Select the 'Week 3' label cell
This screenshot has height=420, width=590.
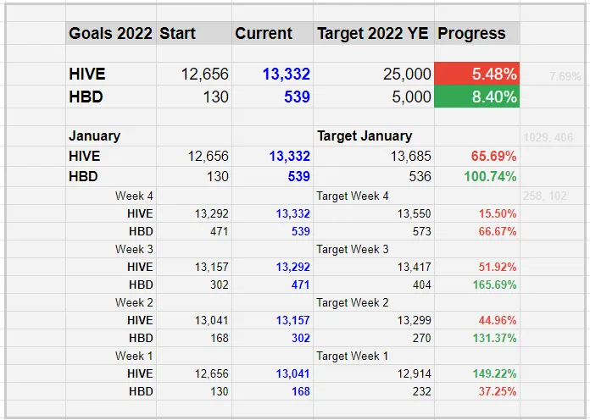point(111,249)
